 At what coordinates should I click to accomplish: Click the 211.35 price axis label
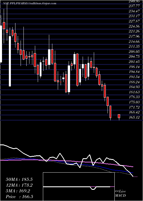click(x=134, y=47)
